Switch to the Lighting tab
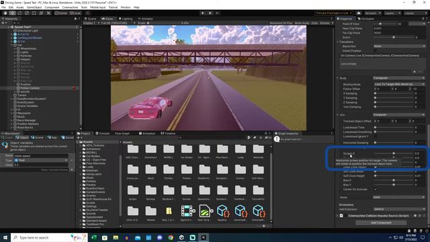The height and width of the screenshot is (242, 430). point(126,19)
